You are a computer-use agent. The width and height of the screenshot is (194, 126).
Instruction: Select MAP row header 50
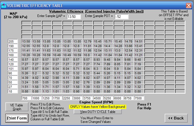click(x=13, y=82)
